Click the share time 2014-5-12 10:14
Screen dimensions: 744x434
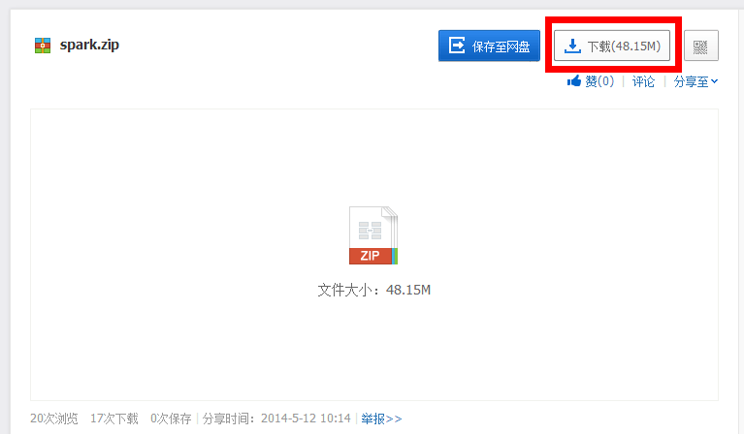306,418
